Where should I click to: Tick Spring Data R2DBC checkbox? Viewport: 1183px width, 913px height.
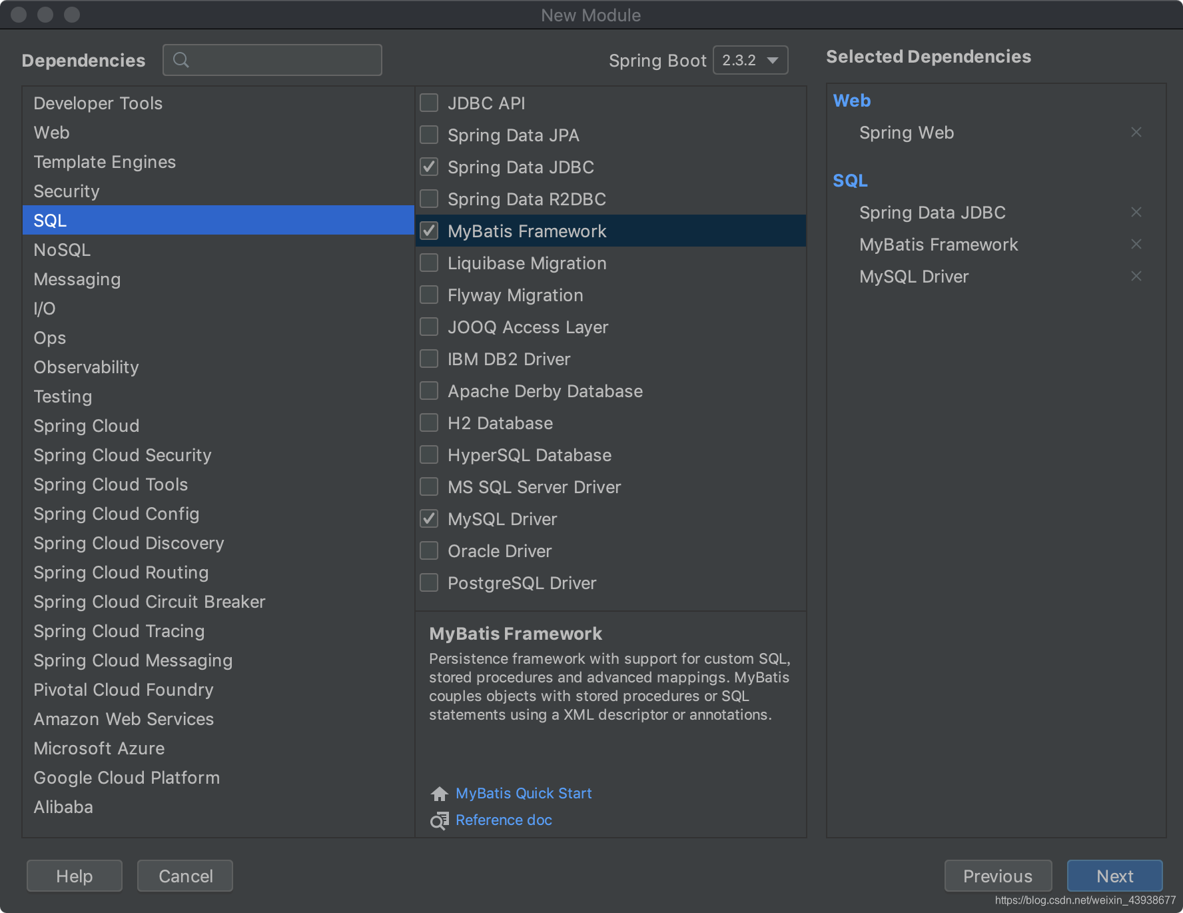[x=429, y=199]
